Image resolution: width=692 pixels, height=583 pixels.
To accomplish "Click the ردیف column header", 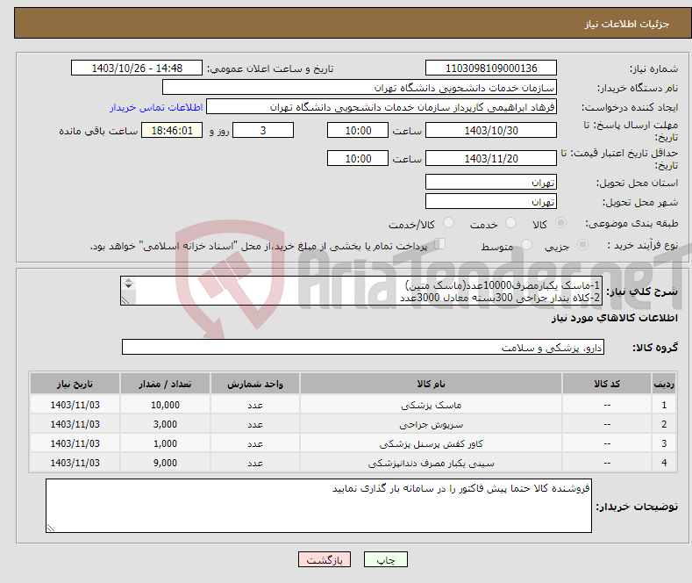I will (664, 384).
